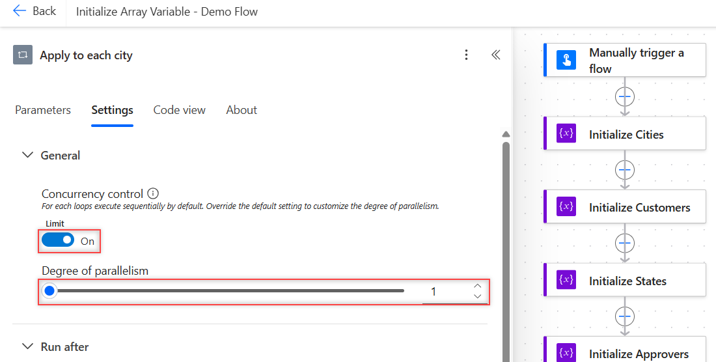Viewport: 716px width, 362px height.
Task: Click the settings panel vertical scrollbar
Action: [x=506, y=251]
